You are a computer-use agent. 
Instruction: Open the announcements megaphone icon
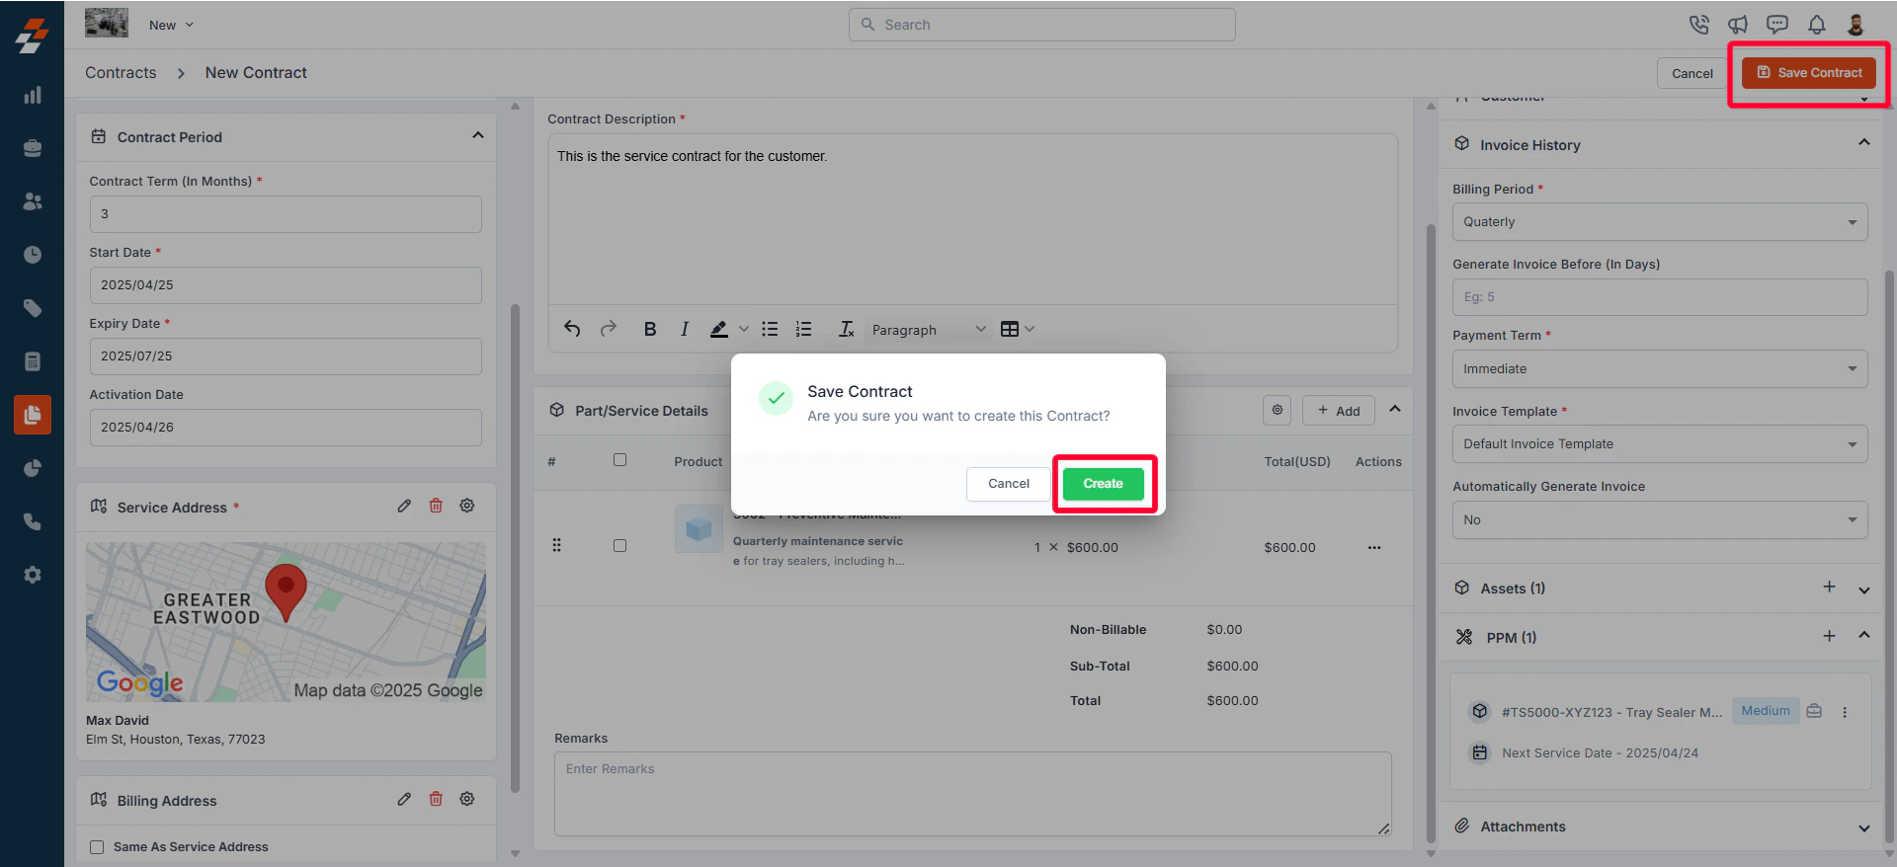(x=1738, y=25)
